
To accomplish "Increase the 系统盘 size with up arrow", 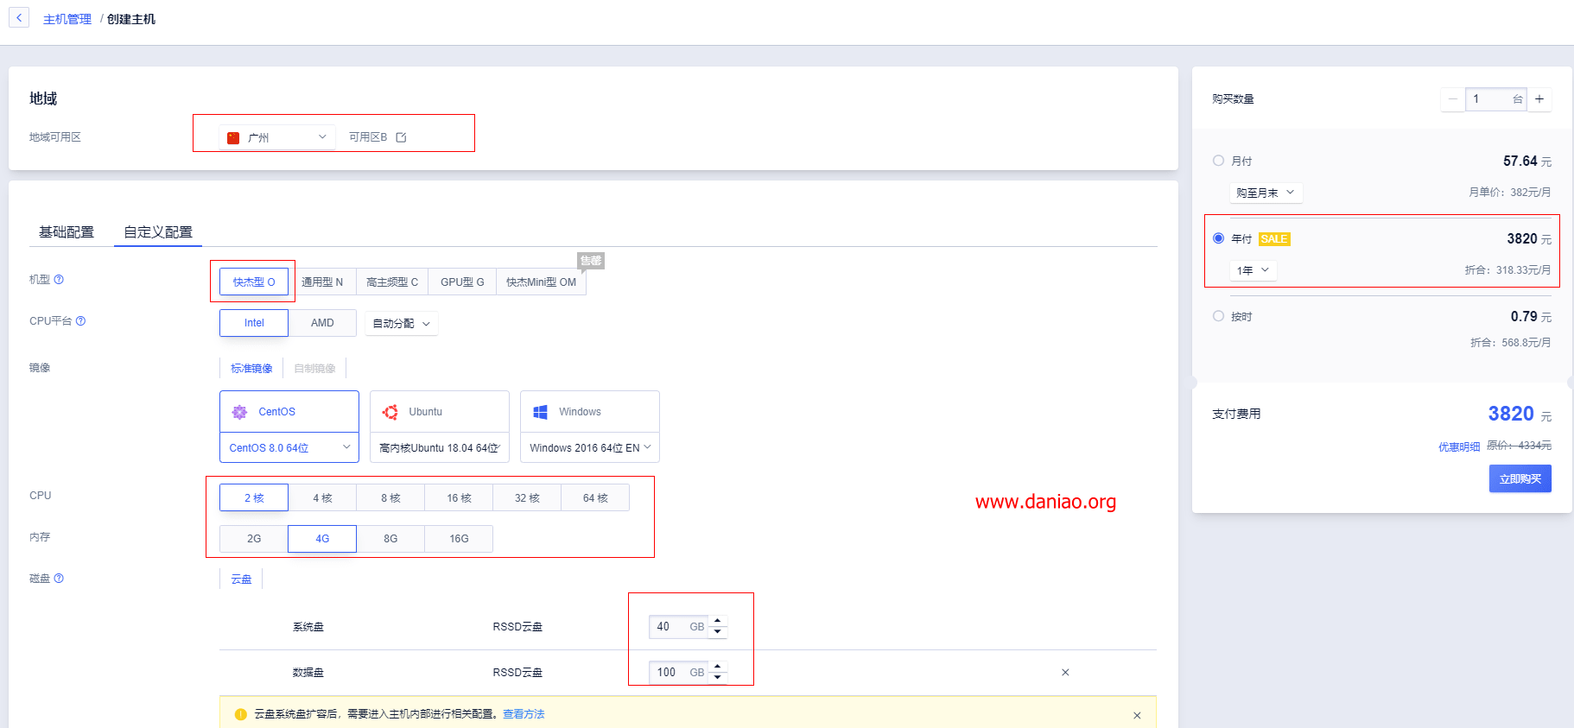I will point(718,621).
